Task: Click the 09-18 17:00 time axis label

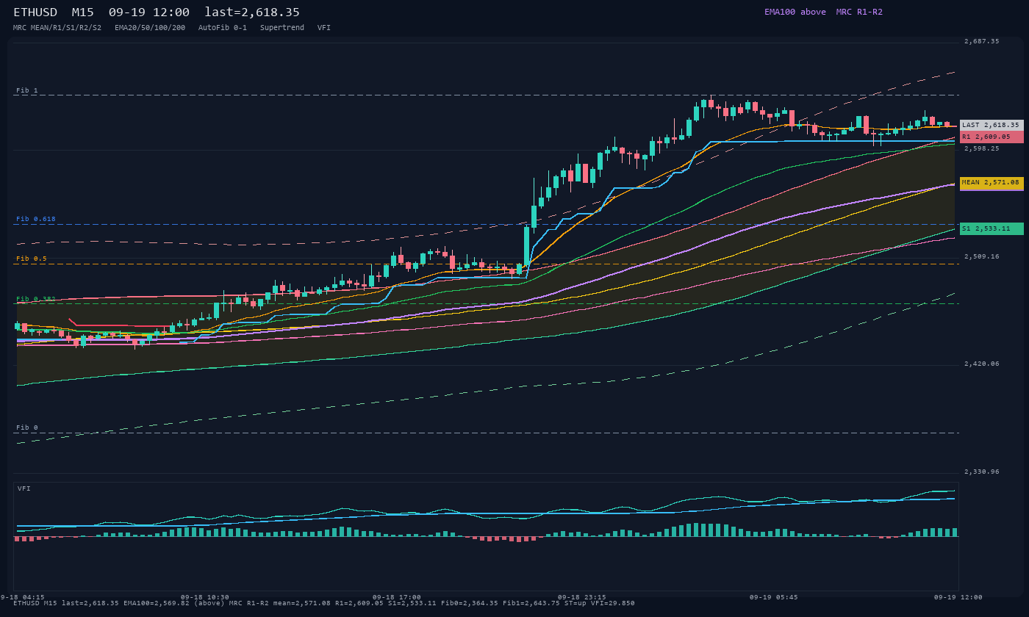Action: click(397, 597)
